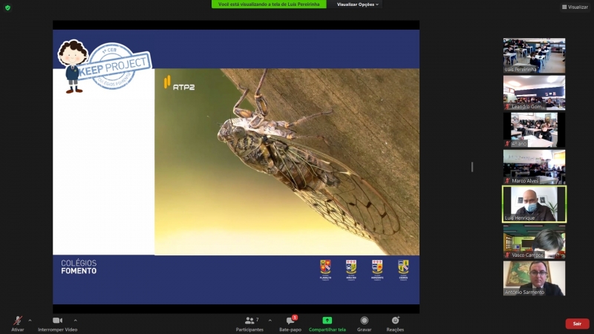This screenshot has height=334, width=594.
Task: Start recording with Gravar button
Action: (364, 324)
